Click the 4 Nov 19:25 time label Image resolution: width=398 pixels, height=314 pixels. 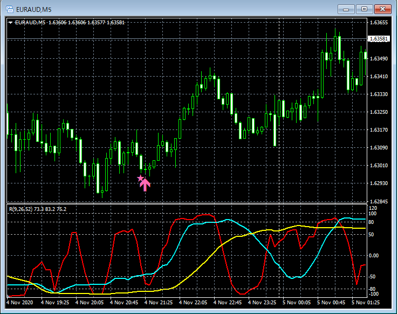pos(55,303)
